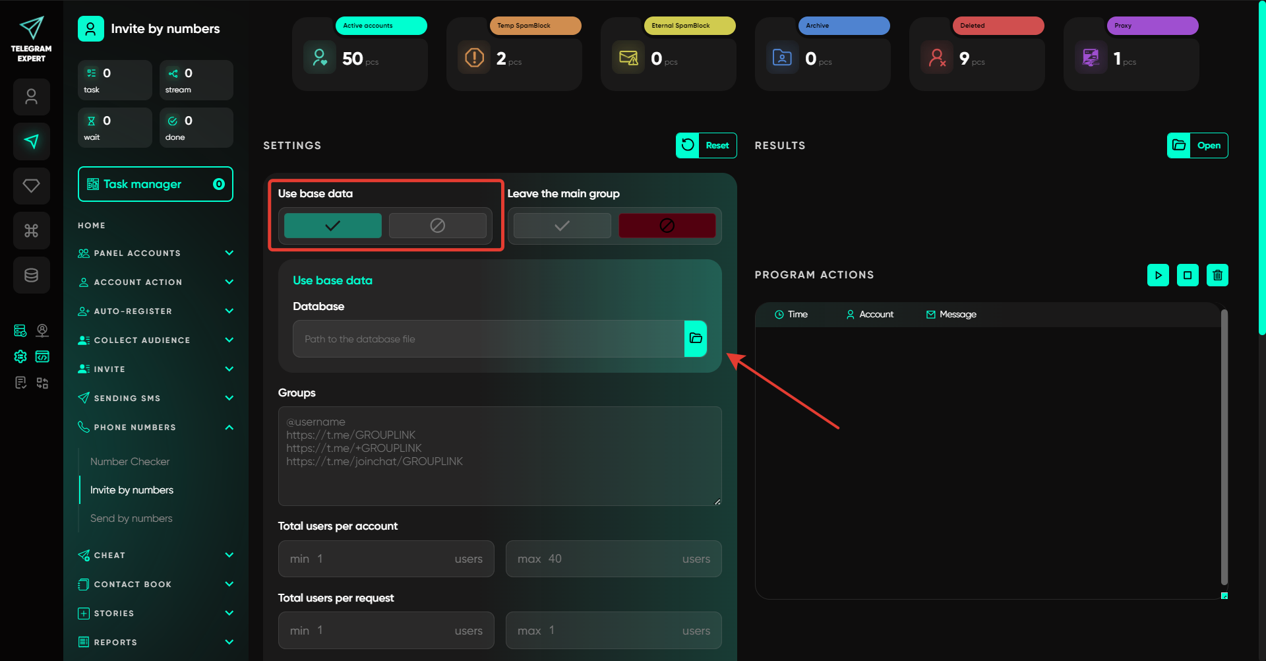This screenshot has width=1266, height=661.
Task: Open Number Checker submenu item
Action: [x=130, y=462]
